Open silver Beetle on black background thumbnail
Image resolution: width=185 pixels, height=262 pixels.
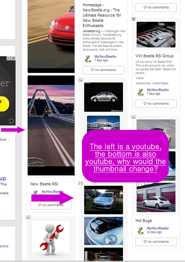tap(103, 97)
